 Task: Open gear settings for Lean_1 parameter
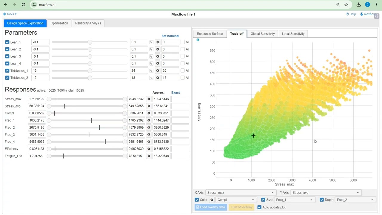point(158,42)
